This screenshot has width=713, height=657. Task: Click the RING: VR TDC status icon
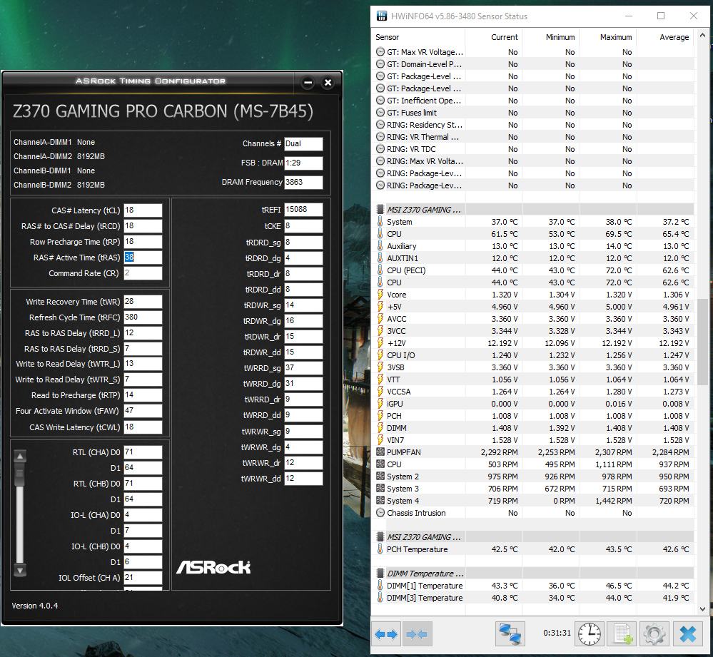[x=380, y=149]
